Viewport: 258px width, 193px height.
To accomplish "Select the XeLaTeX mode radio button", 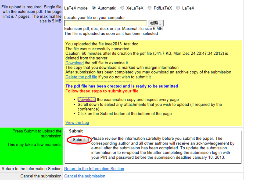I will (122, 8).
